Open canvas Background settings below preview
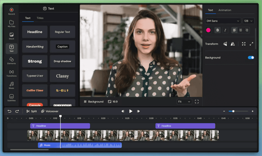This screenshot has height=156, width=262. [x=94, y=101]
